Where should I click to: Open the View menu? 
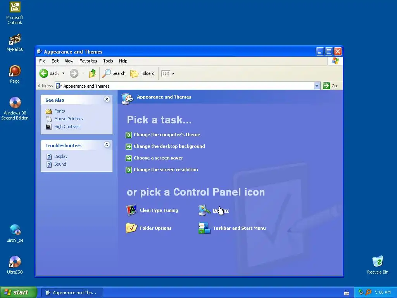(x=69, y=61)
